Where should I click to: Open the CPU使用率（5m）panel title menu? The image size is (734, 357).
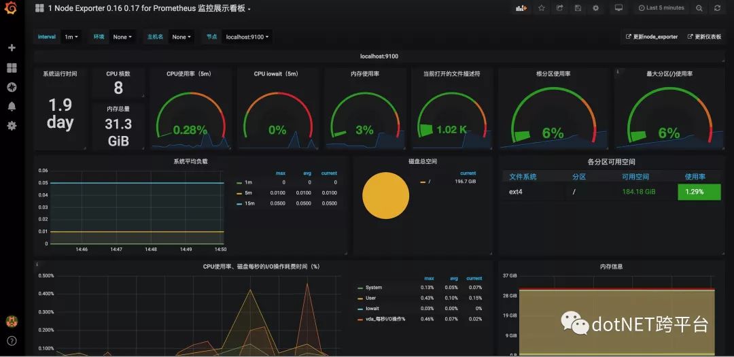coord(190,74)
